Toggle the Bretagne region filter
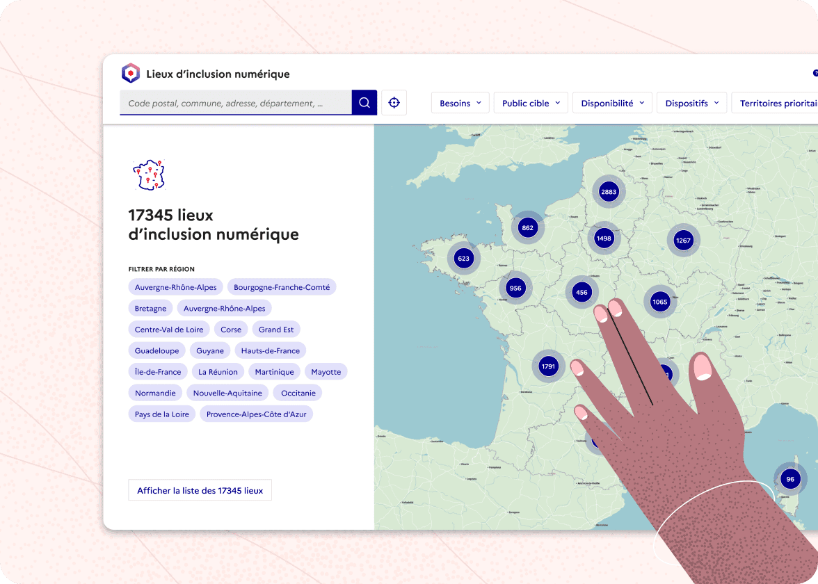The image size is (818, 584). (150, 308)
